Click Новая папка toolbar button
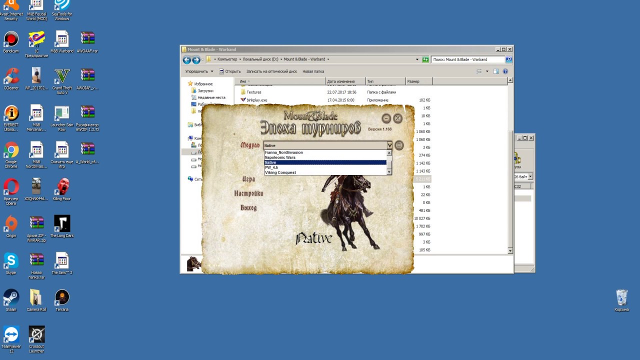This screenshot has height=360, width=640. [x=313, y=71]
